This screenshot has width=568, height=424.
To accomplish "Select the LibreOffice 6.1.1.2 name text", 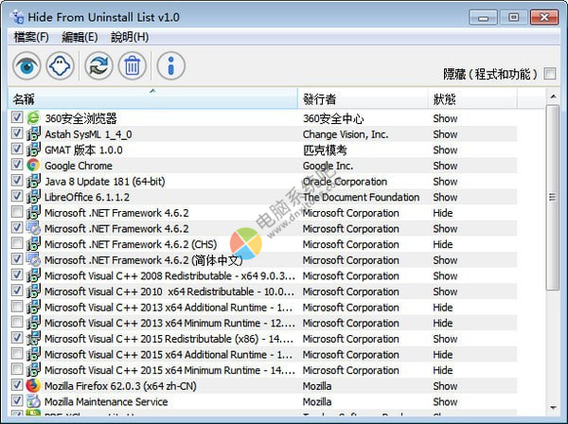I will pyautogui.click(x=87, y=198).
